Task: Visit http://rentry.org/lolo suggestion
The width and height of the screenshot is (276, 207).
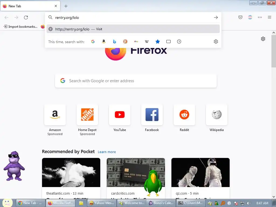Action: [133, 29]
